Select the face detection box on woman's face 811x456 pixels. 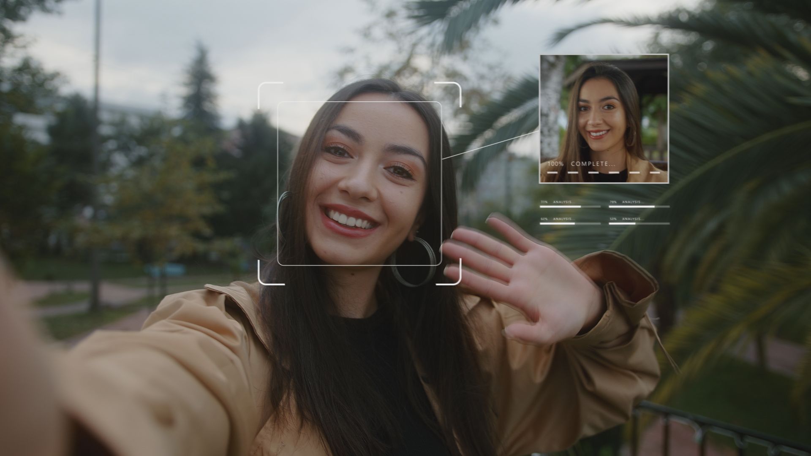point(359,184)
